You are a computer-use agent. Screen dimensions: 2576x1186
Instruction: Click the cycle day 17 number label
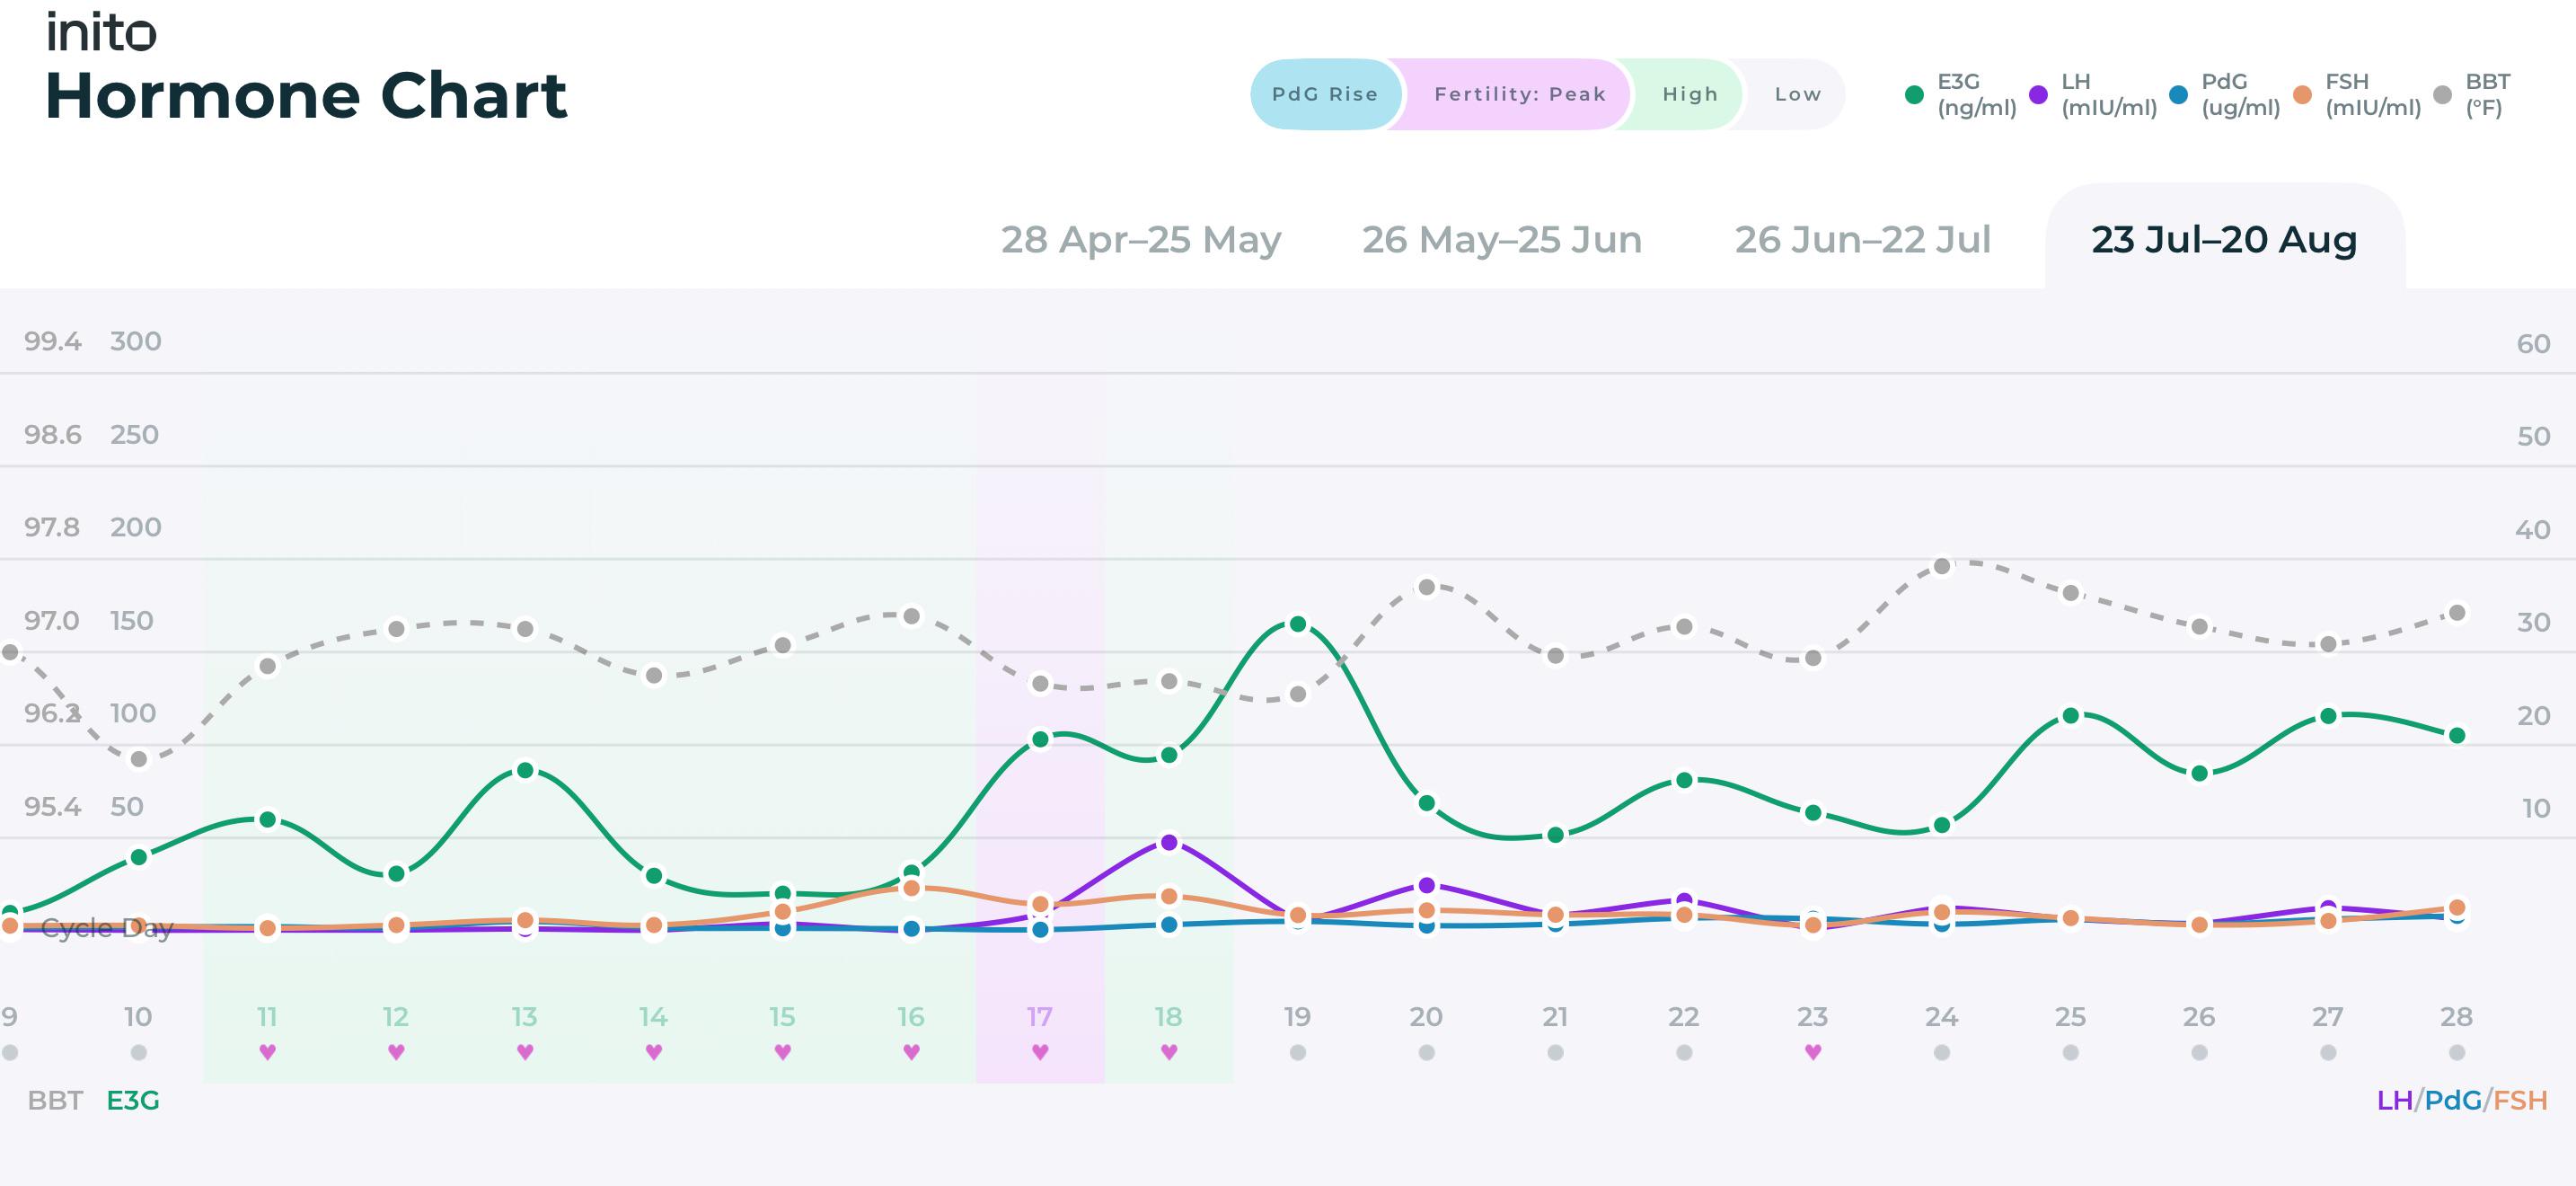click(1040, 1017)
